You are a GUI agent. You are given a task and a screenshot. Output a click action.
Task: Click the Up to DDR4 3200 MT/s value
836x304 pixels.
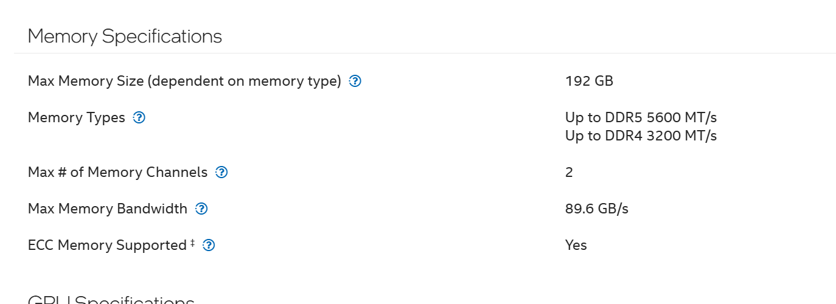pyautogui.click(x=641, y=136)
